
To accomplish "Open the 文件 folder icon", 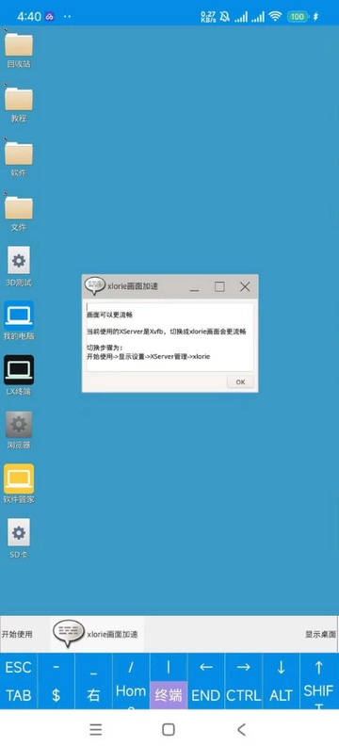I will [x=19, y=207].
